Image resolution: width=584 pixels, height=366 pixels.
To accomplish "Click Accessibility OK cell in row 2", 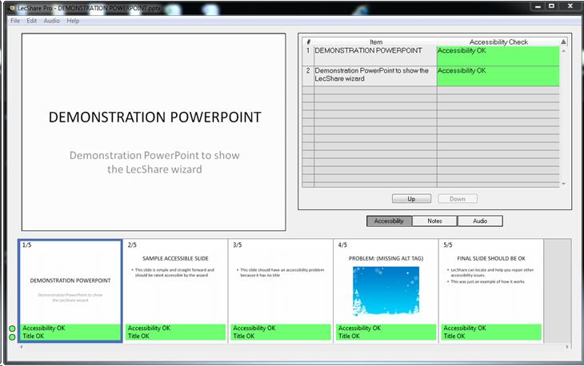I will click(498, 76).
